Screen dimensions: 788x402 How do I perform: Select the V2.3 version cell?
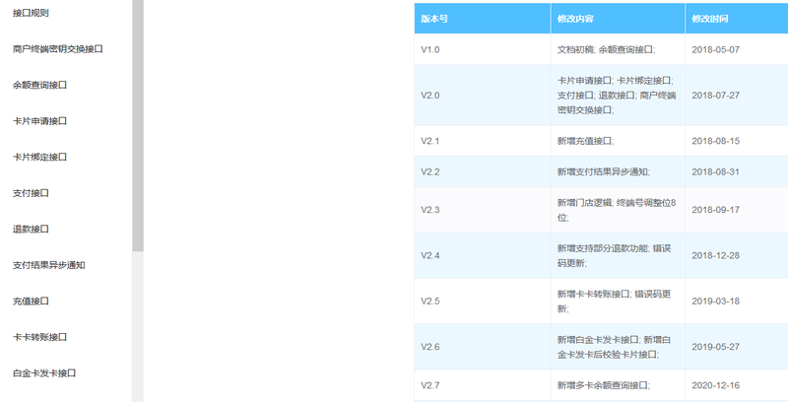[x=483, y=210]
